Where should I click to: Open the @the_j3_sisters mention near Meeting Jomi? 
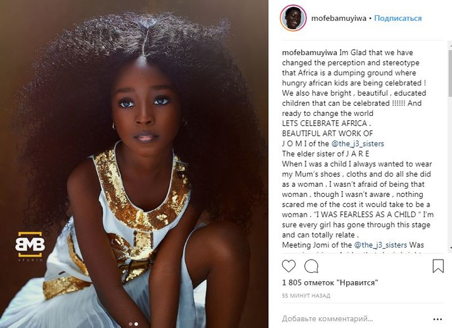(x=380, y=245)
